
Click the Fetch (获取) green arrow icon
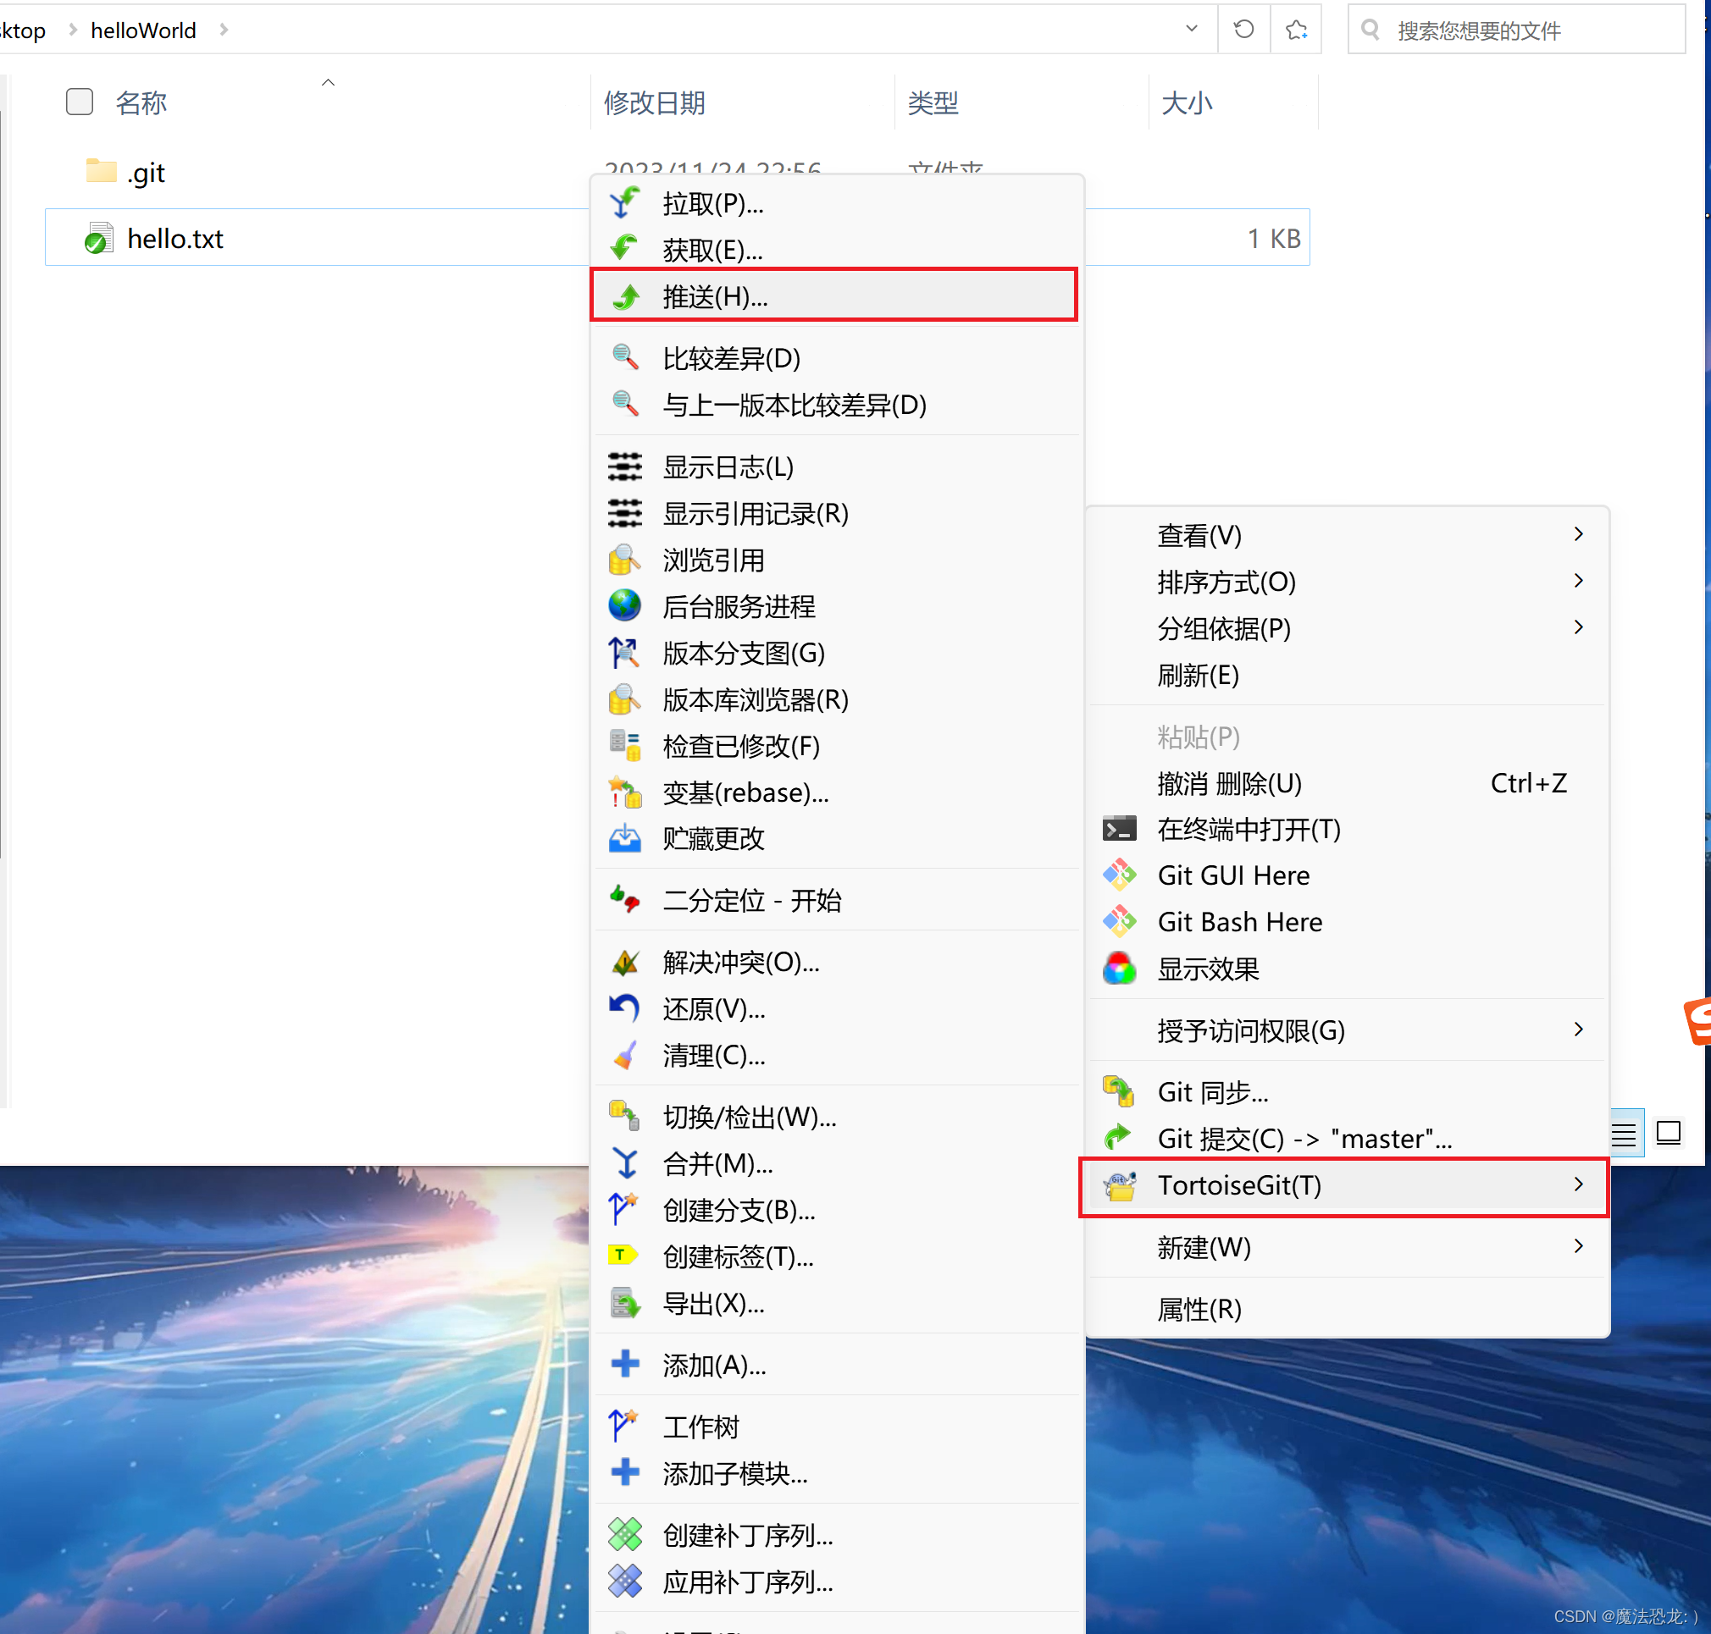[624, 249]
